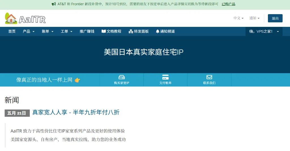The width and height of the screenshot is (290, 151).
Task: Expand the 中文 language dropdown
Action: click(x=238, y=18)
